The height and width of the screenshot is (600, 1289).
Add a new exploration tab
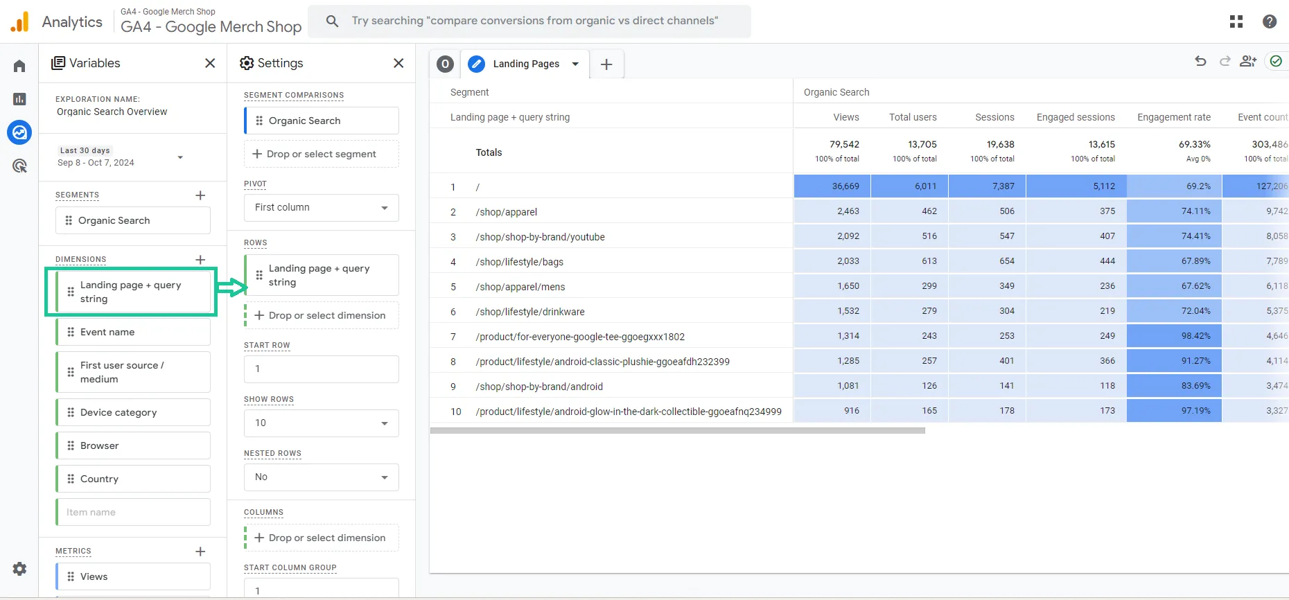tap(606, 64)
